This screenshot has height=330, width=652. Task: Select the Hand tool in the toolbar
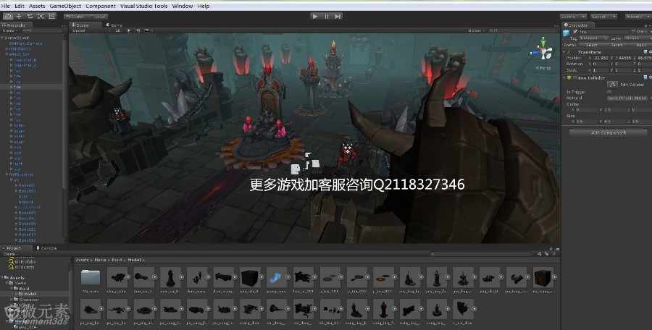click(x=8, y=16)
